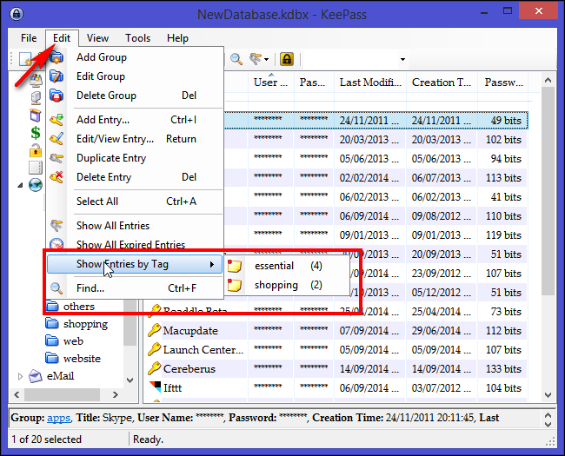Click the apps group link in details
The image size is (565, 456).
(58, 418)
